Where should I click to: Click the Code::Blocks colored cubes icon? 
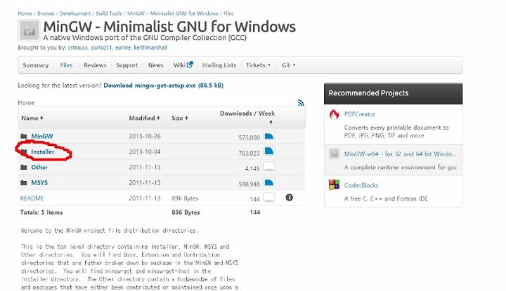334,185
